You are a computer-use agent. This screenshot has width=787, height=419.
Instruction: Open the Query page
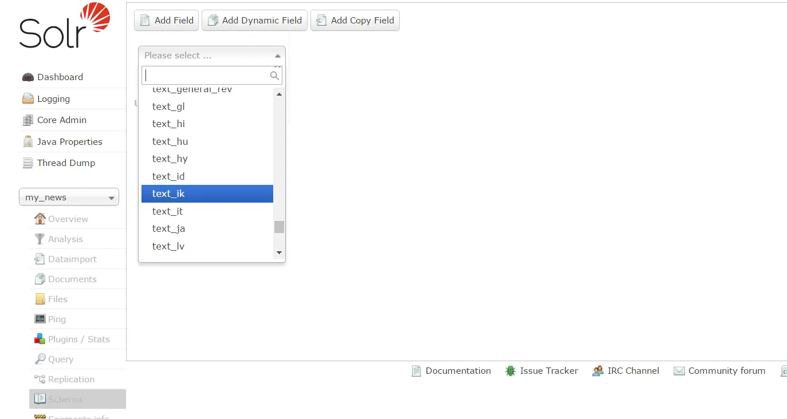pyautogui.click(x=61, y=359)
